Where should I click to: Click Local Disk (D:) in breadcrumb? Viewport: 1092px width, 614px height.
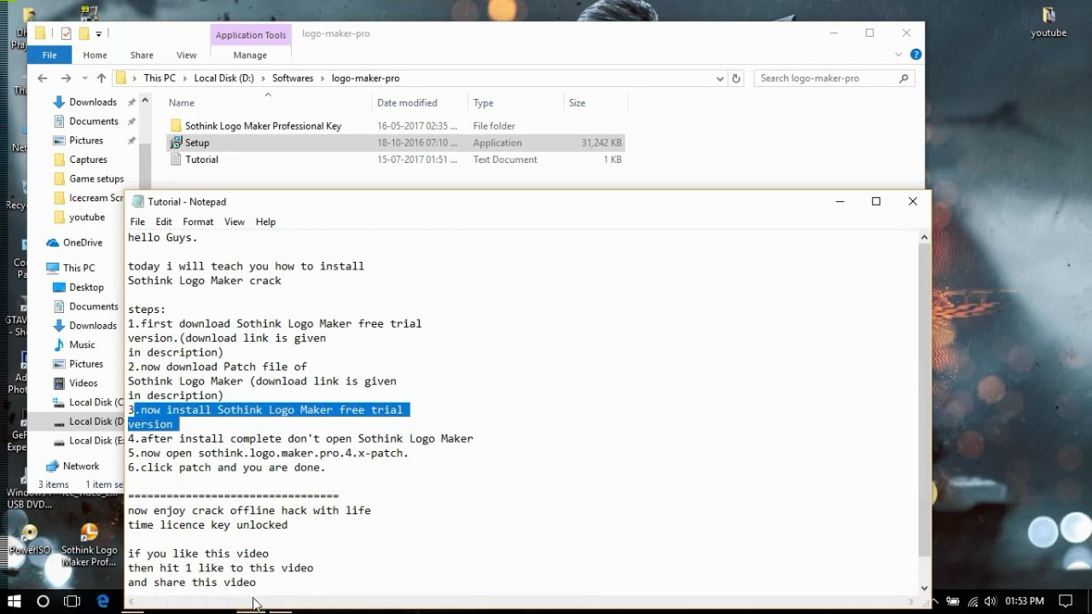pyautogui.click(x=224, y=78)
